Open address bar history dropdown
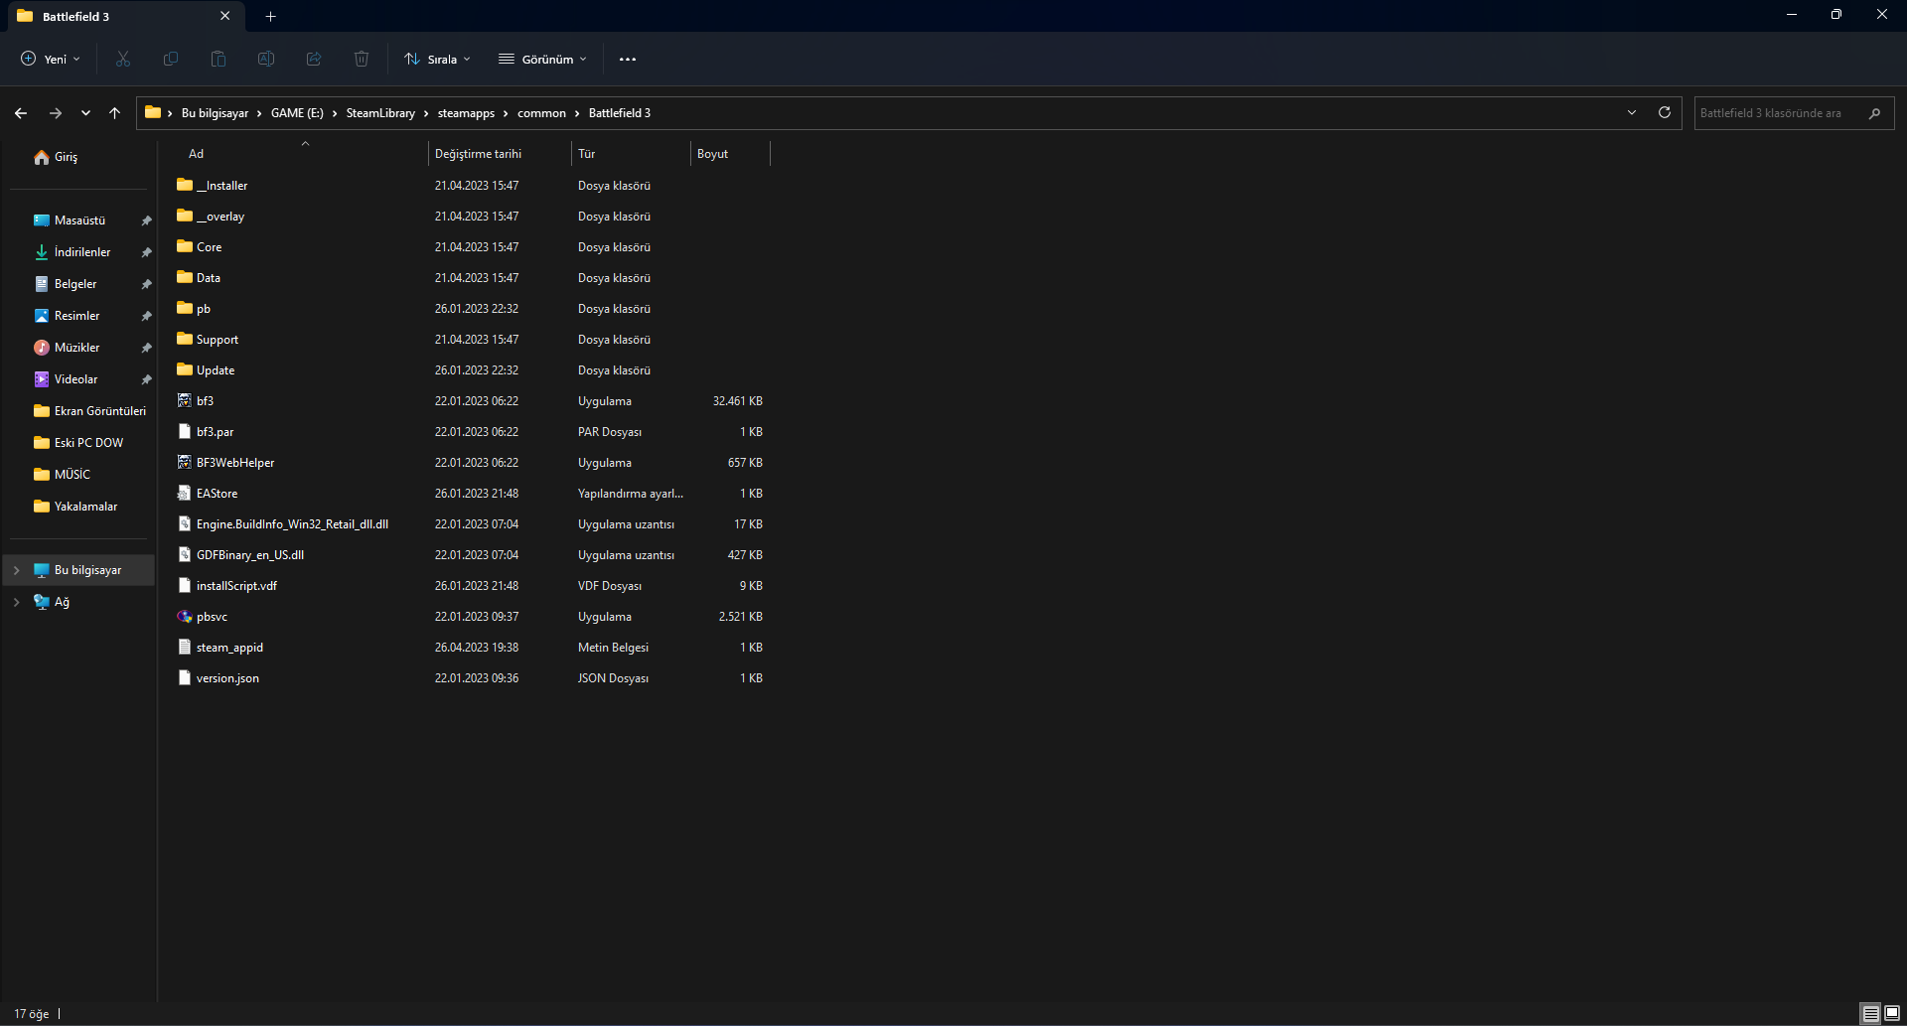This screenshot has width=1907, height=1026. click(x=1632, y=112)
